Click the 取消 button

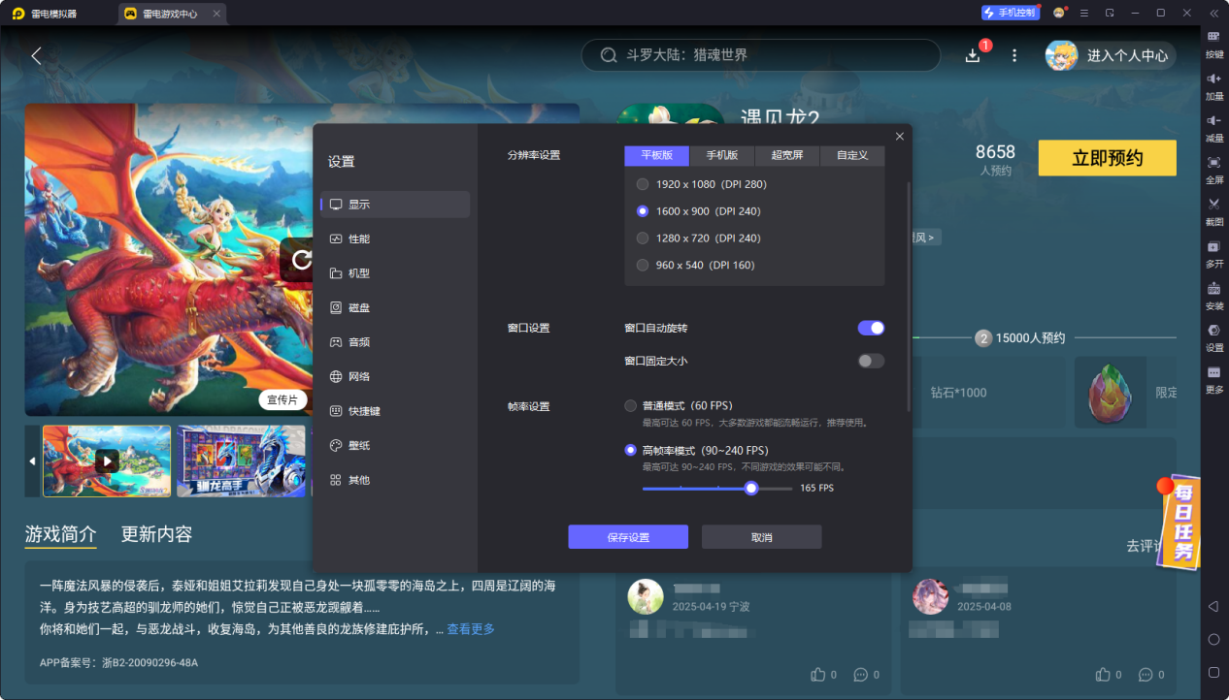click(762, 537)
